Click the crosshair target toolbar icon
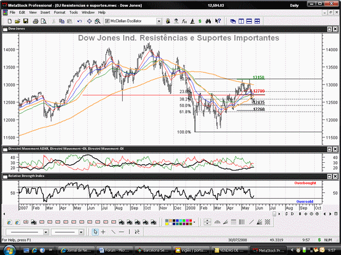Image resolution: width=341 pixels, height=255 pixels. point(89,21)
